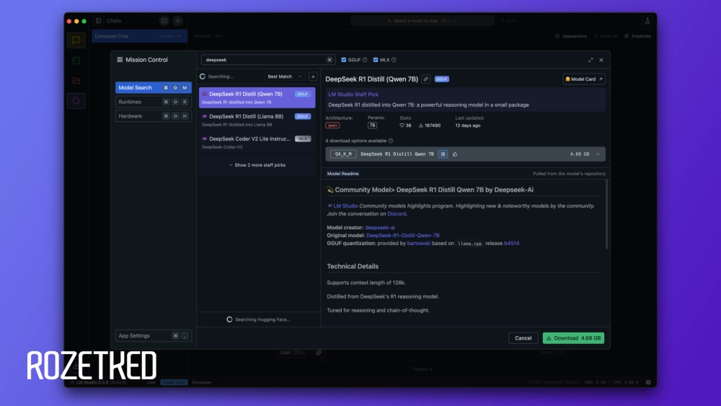Clear the deepseek search field

click(329, 60)
